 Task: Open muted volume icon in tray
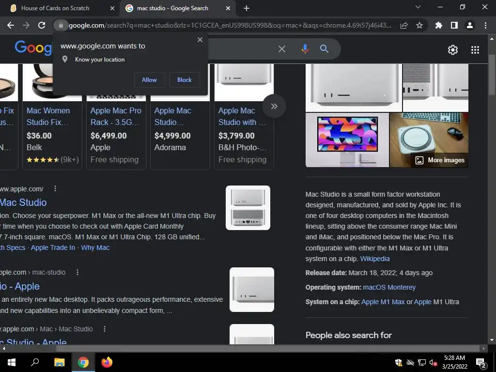pyautogui.click(x=434, y=362)
